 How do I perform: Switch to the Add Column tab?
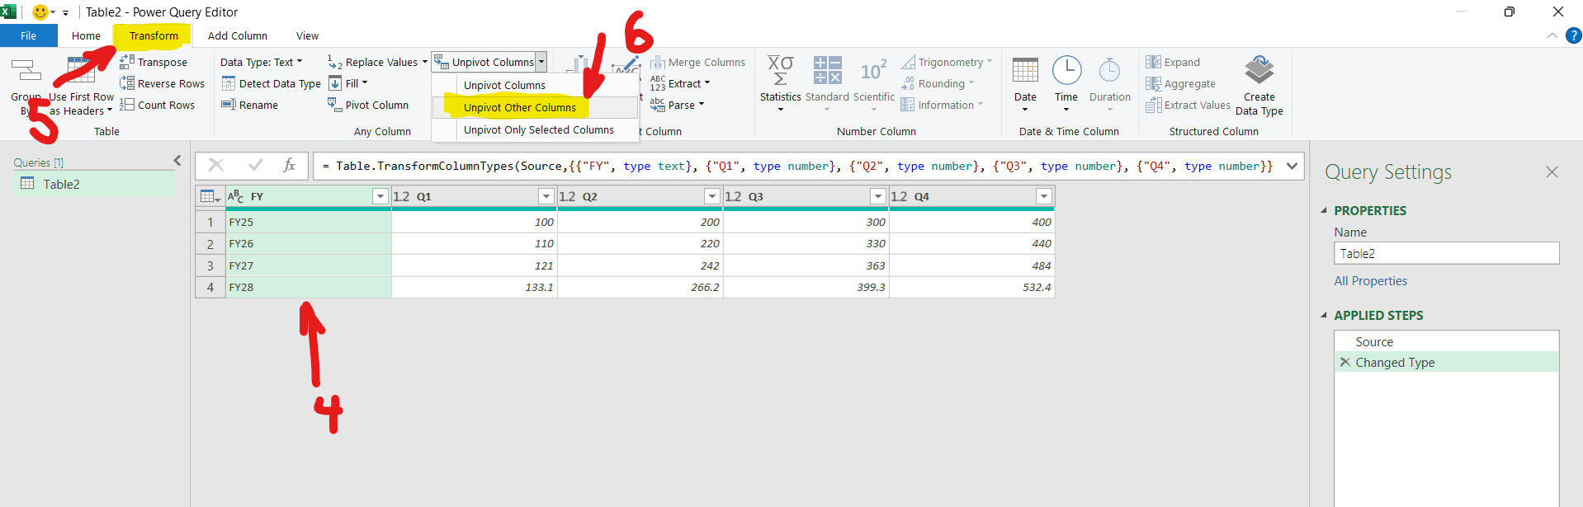[238, 35]
